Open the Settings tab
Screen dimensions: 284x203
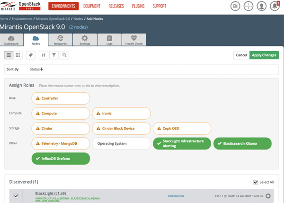(x=85, y=40)
